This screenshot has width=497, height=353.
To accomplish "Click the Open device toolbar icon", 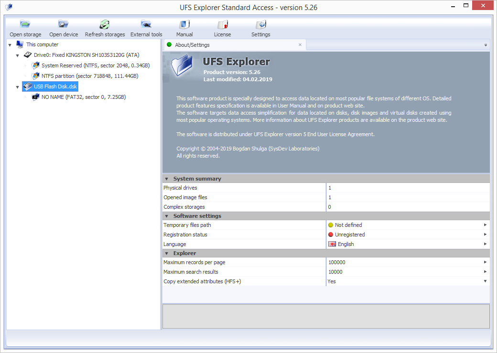I will tap(64, 24).
